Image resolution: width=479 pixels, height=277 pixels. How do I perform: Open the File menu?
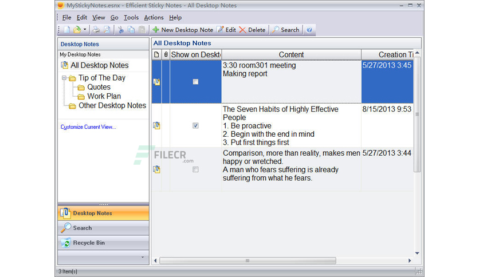[66, 17]
